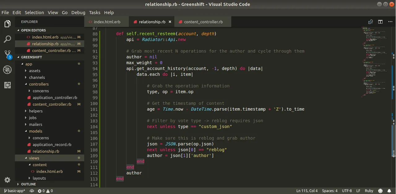The height and width of the screenshot is (194, 396).
Task: Open application_record.rb in the explorer
Action: click(x=52, y=145)
